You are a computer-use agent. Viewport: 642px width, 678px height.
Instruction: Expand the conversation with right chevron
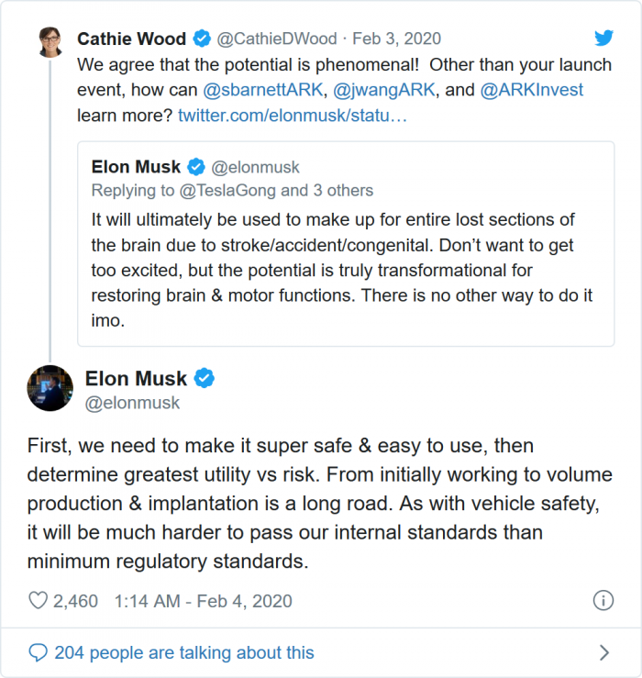coord(603,652)
